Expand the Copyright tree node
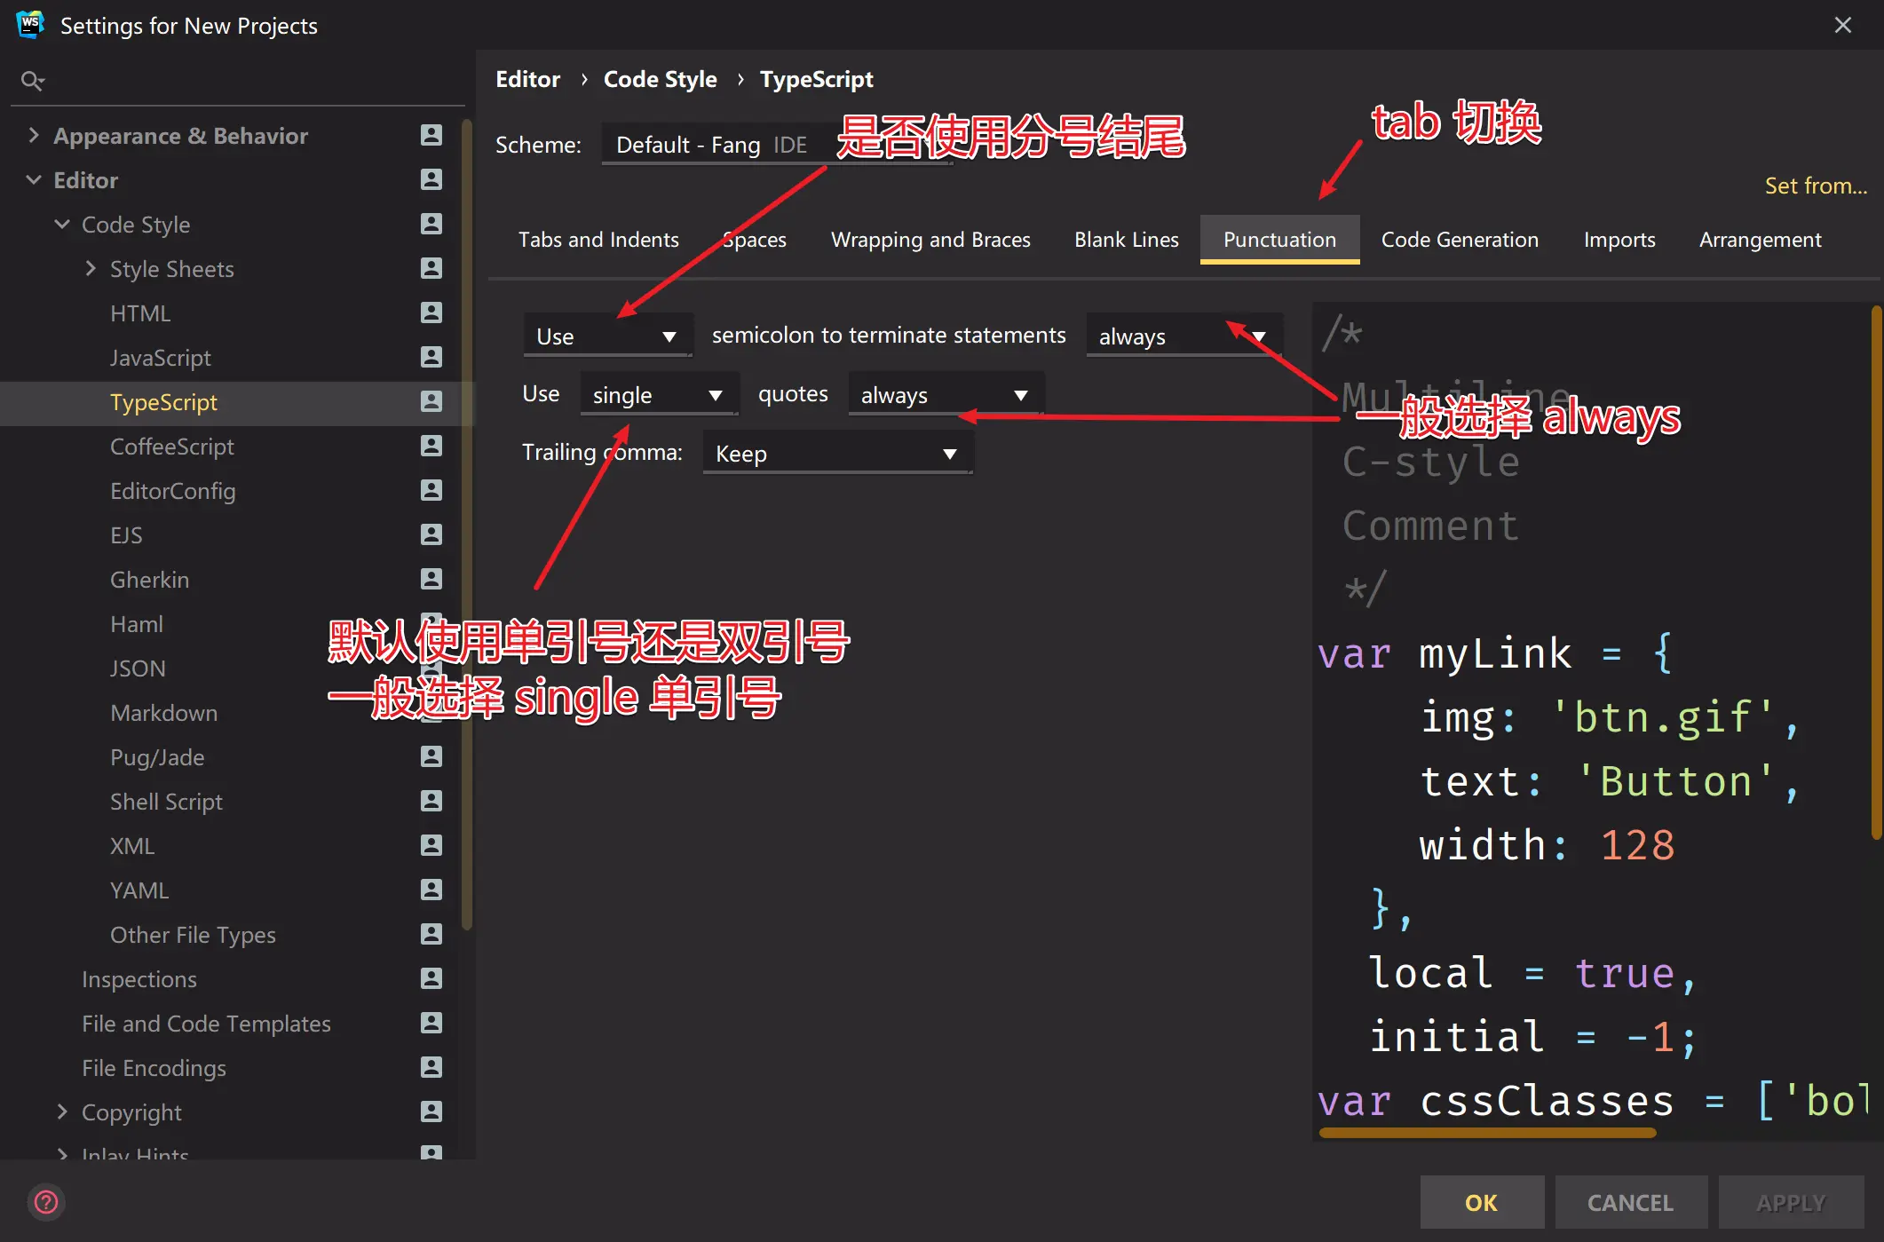The width and height of the screenshot is (1884, 1242). [x=62, y=1111]
